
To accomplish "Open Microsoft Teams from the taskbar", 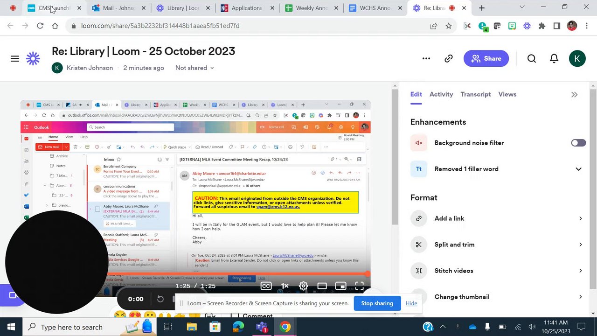I will [262, 327].
